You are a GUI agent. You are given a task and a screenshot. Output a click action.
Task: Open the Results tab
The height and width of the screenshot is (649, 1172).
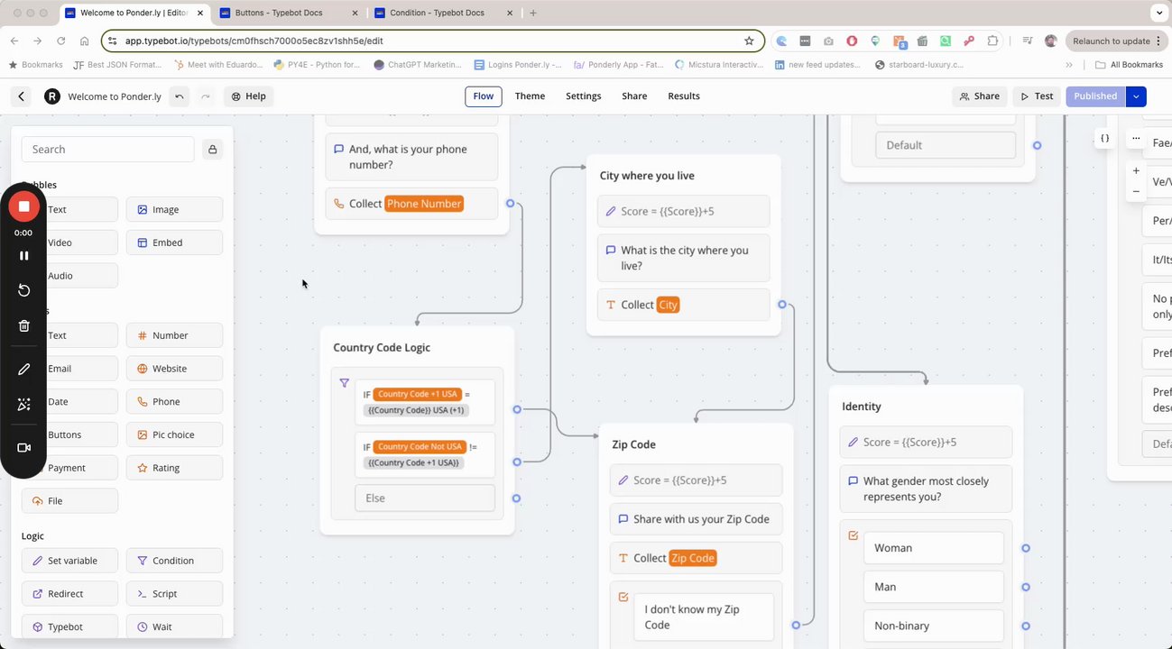(x=683, y=96)
